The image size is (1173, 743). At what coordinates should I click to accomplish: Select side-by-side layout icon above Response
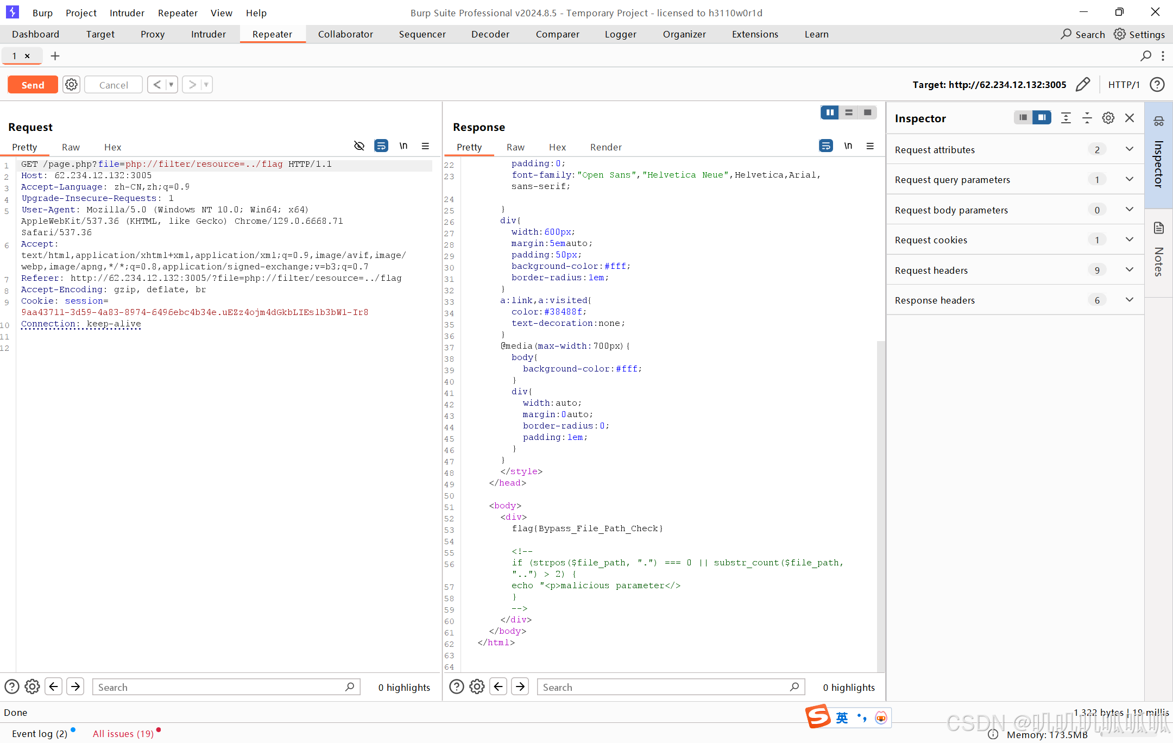pyautogui.click(x=830, y=112)
